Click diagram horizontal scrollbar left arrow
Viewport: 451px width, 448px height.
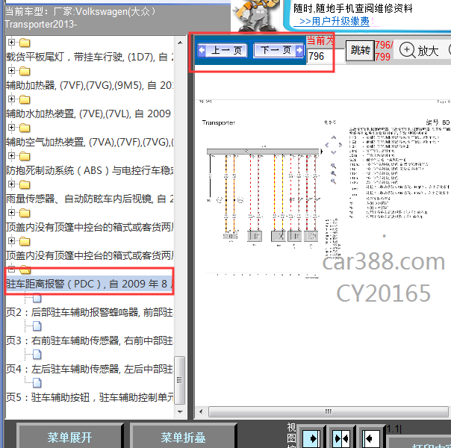click(x=201, y=411)
